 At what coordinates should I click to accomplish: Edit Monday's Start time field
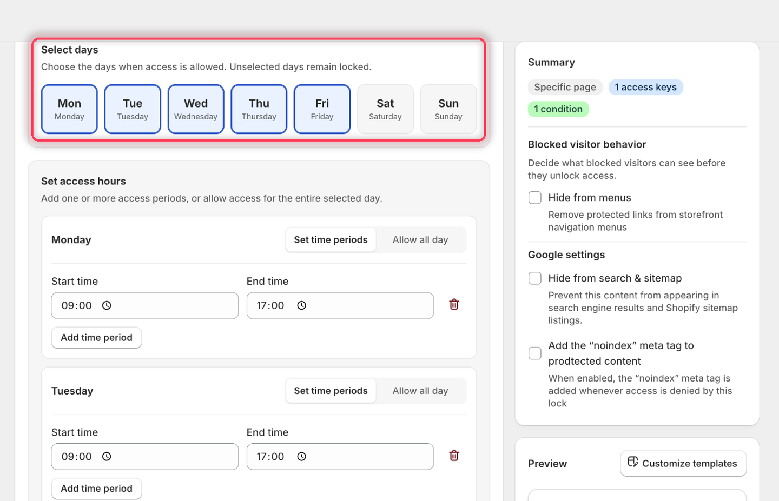[145, 306]
